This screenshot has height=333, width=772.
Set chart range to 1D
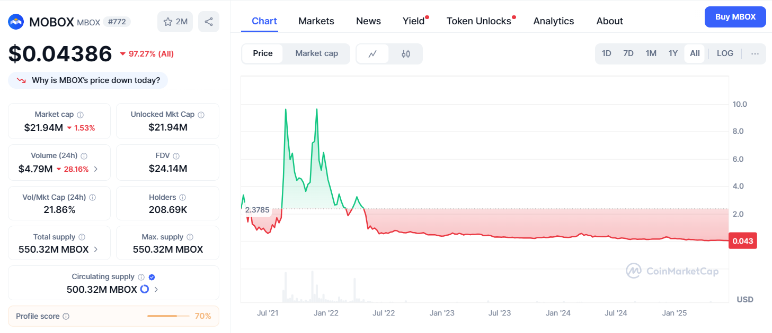607,53
